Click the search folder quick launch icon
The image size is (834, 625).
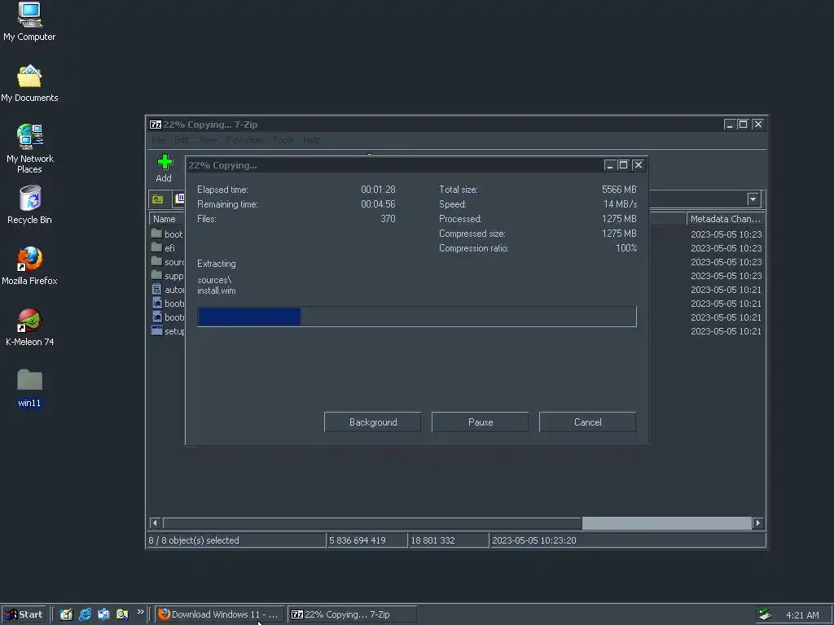tap(122, 614)
